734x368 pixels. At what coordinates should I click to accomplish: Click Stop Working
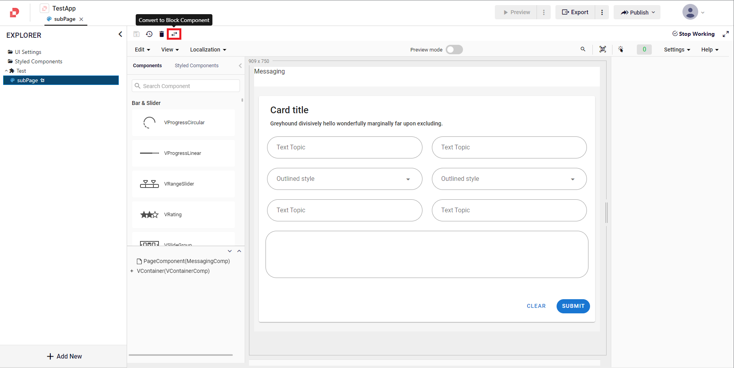[x=693, y=34]
